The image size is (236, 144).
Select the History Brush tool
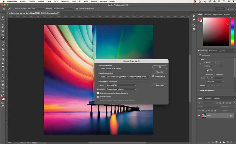point(3,53)
